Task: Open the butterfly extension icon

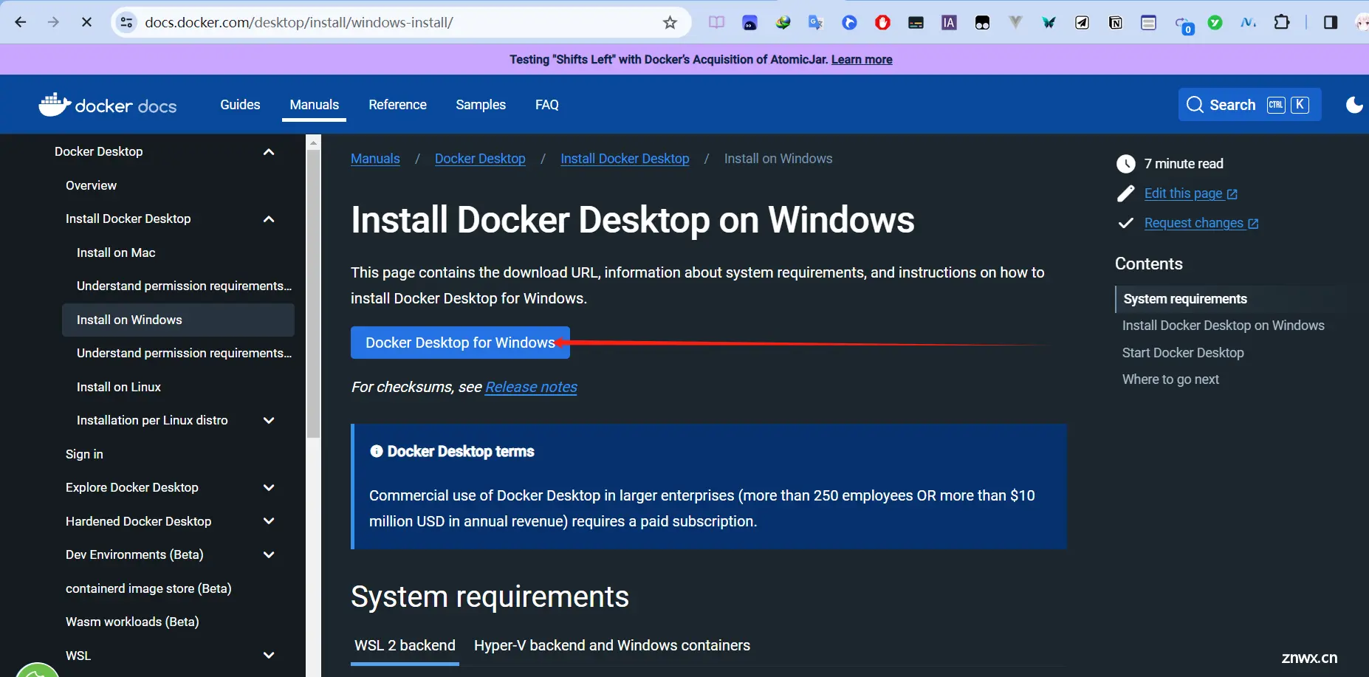Action: pos(1049,22)
